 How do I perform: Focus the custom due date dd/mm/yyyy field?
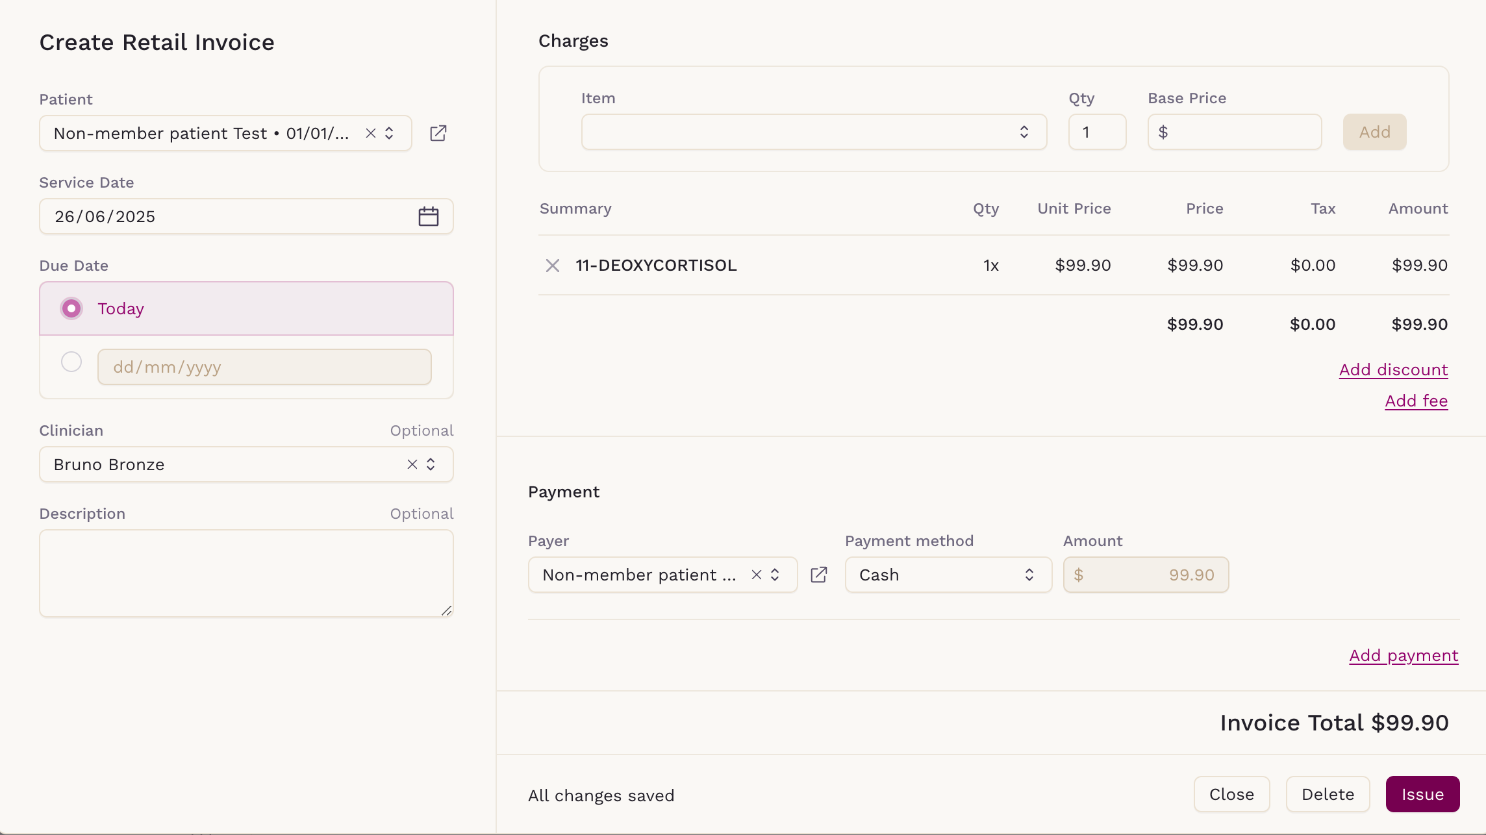point(264,367)
